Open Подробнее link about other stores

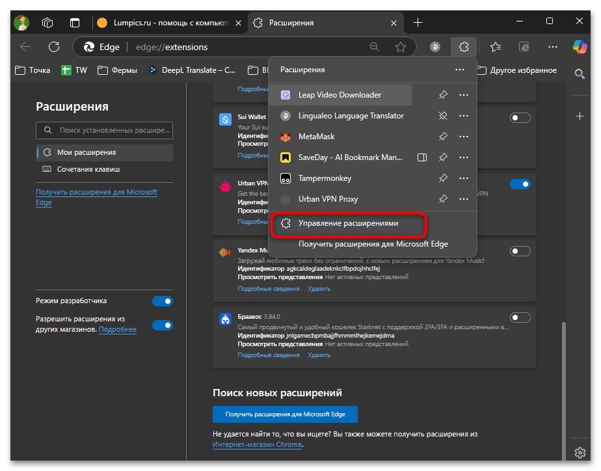tap(118, 330)
